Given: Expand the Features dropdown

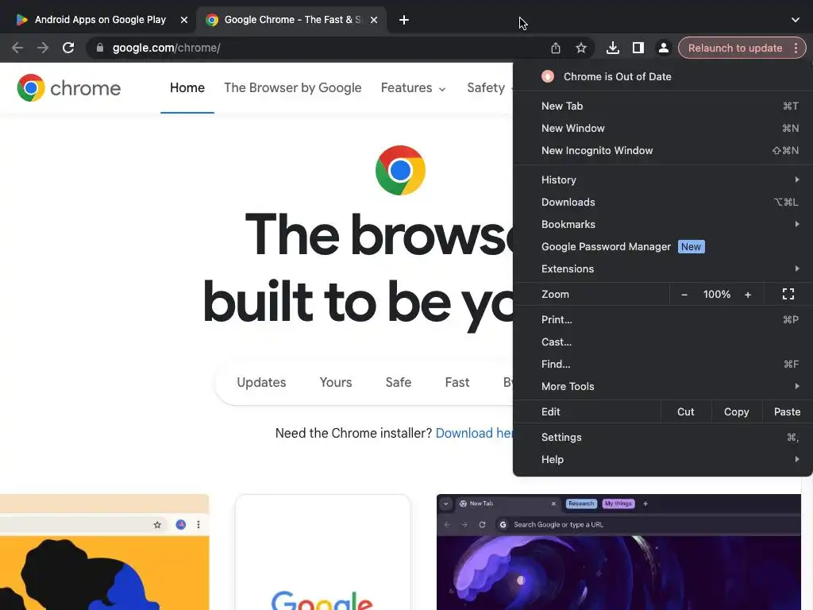Looking at the screenshot, I should [413, 87].
